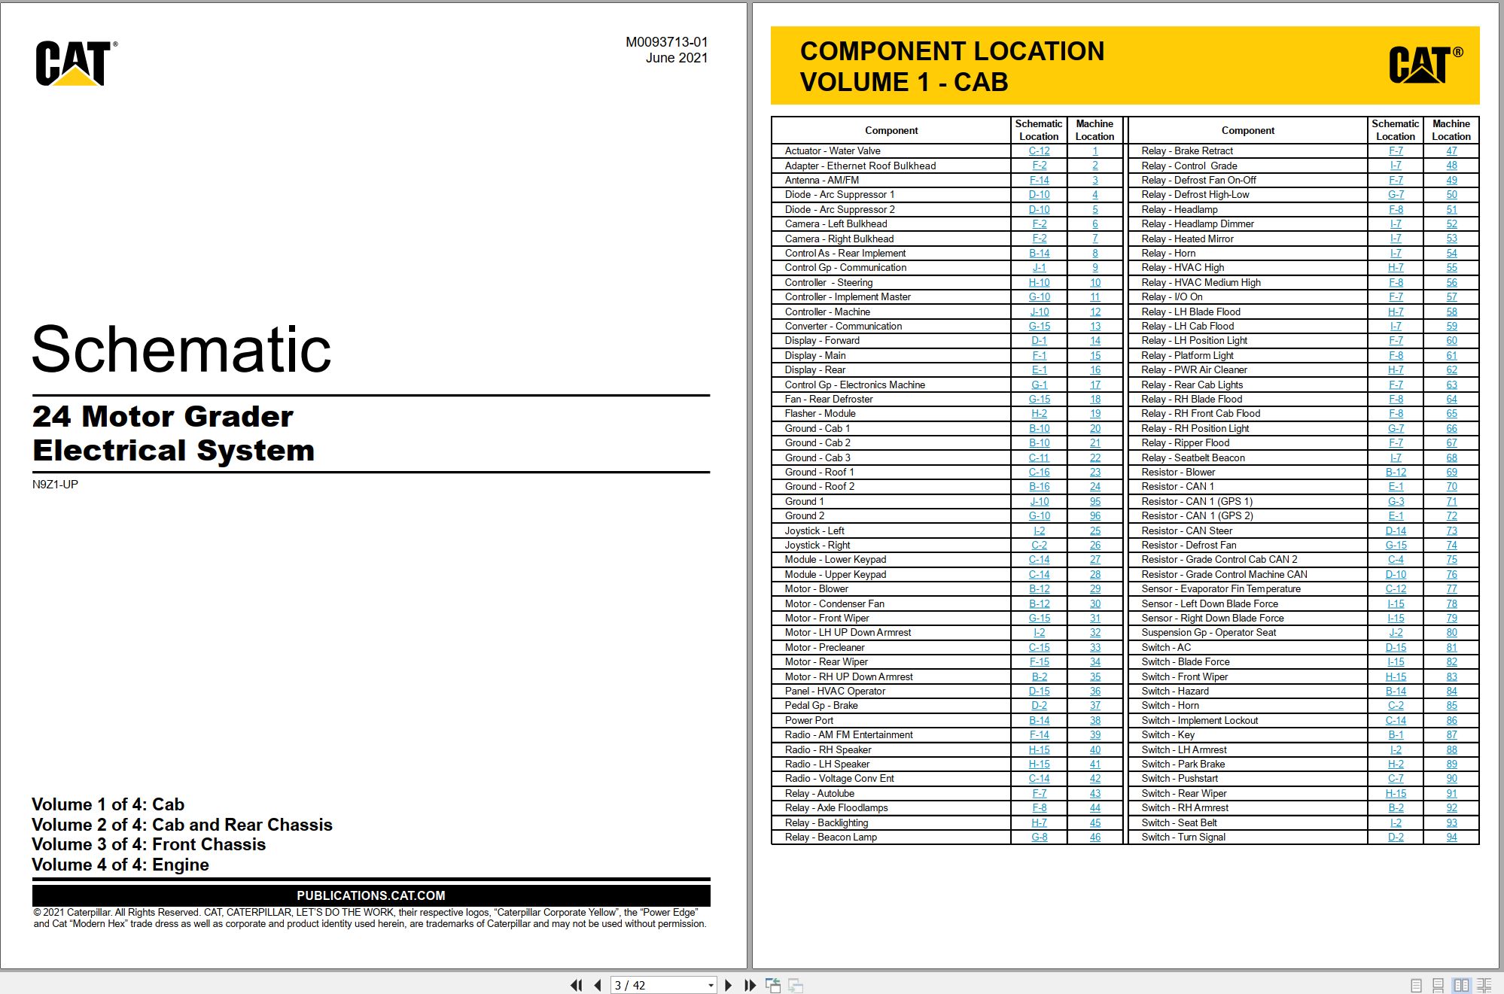Open schematic location H-2 for Flasher Module
This screenshot has height=994, width=1504.
1039,413
